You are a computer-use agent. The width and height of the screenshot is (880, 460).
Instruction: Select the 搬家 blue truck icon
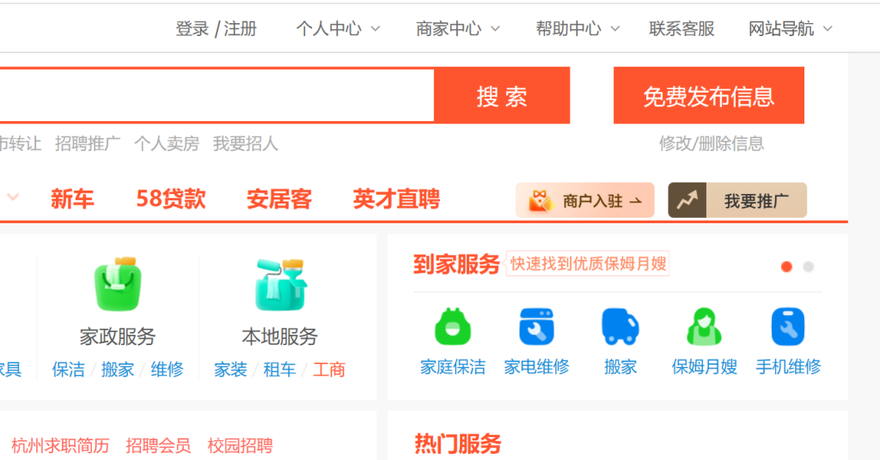(x=620, y=326)
